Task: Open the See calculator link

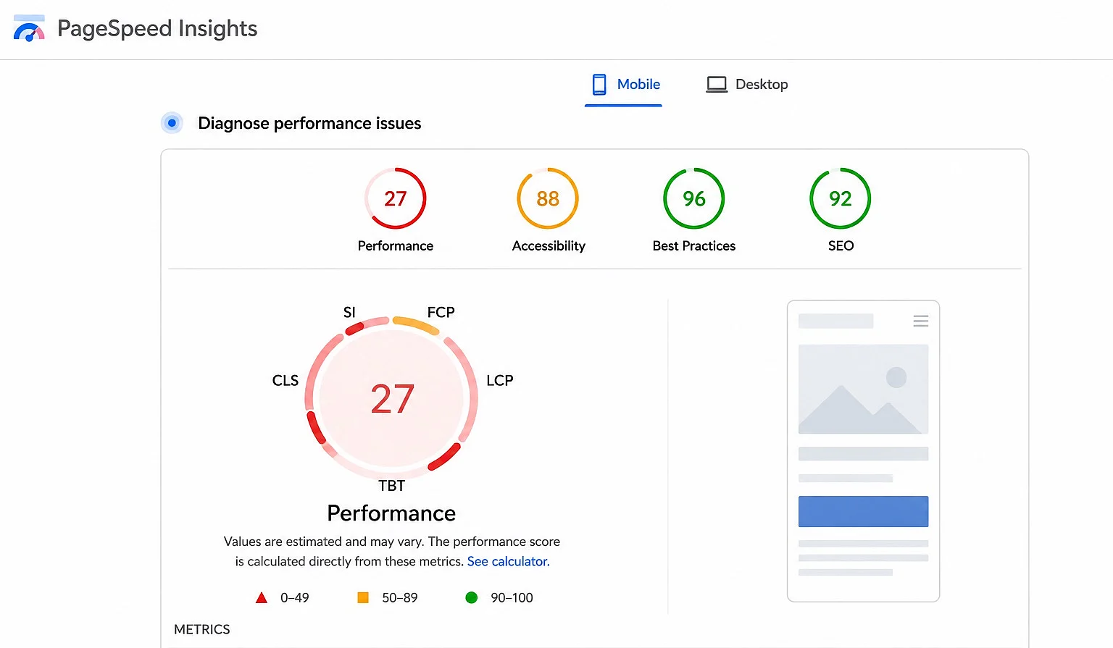Action: (x=509, y=562)
